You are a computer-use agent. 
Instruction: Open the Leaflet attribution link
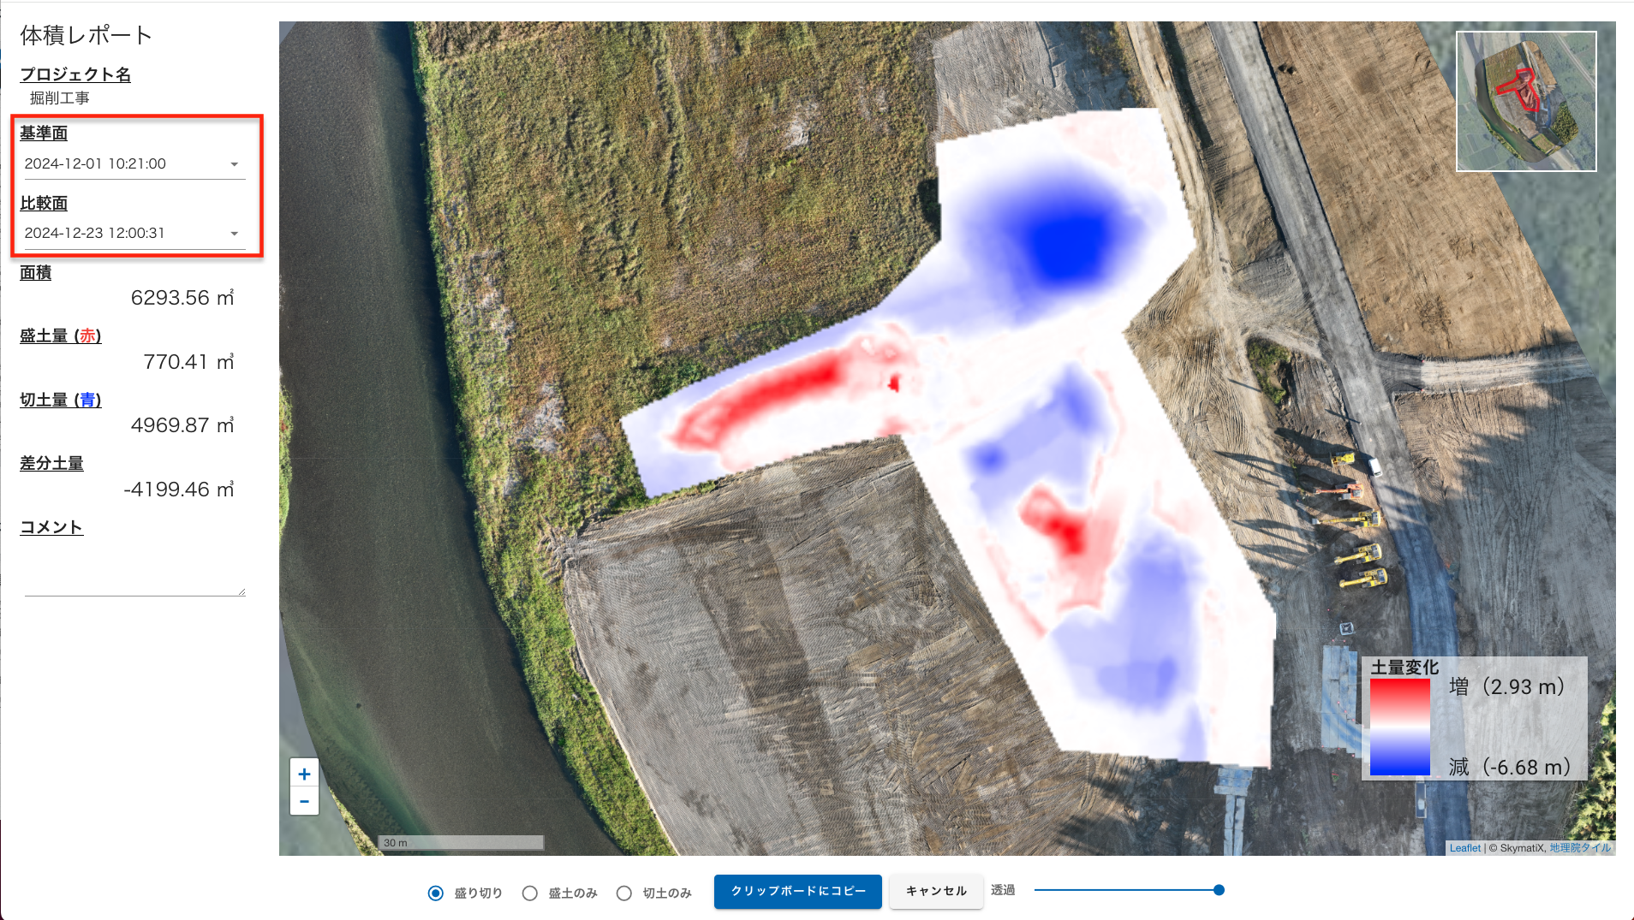[1464, 848]
